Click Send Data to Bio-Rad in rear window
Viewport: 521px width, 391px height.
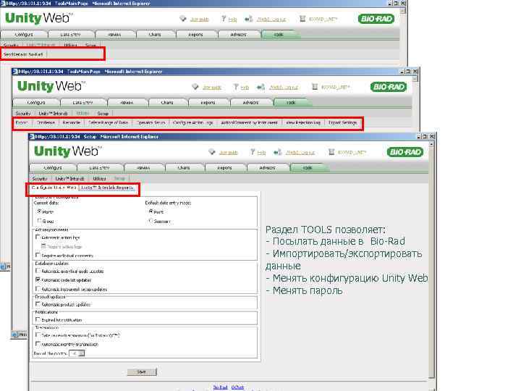pyautogui.click(x=23, y=54)
